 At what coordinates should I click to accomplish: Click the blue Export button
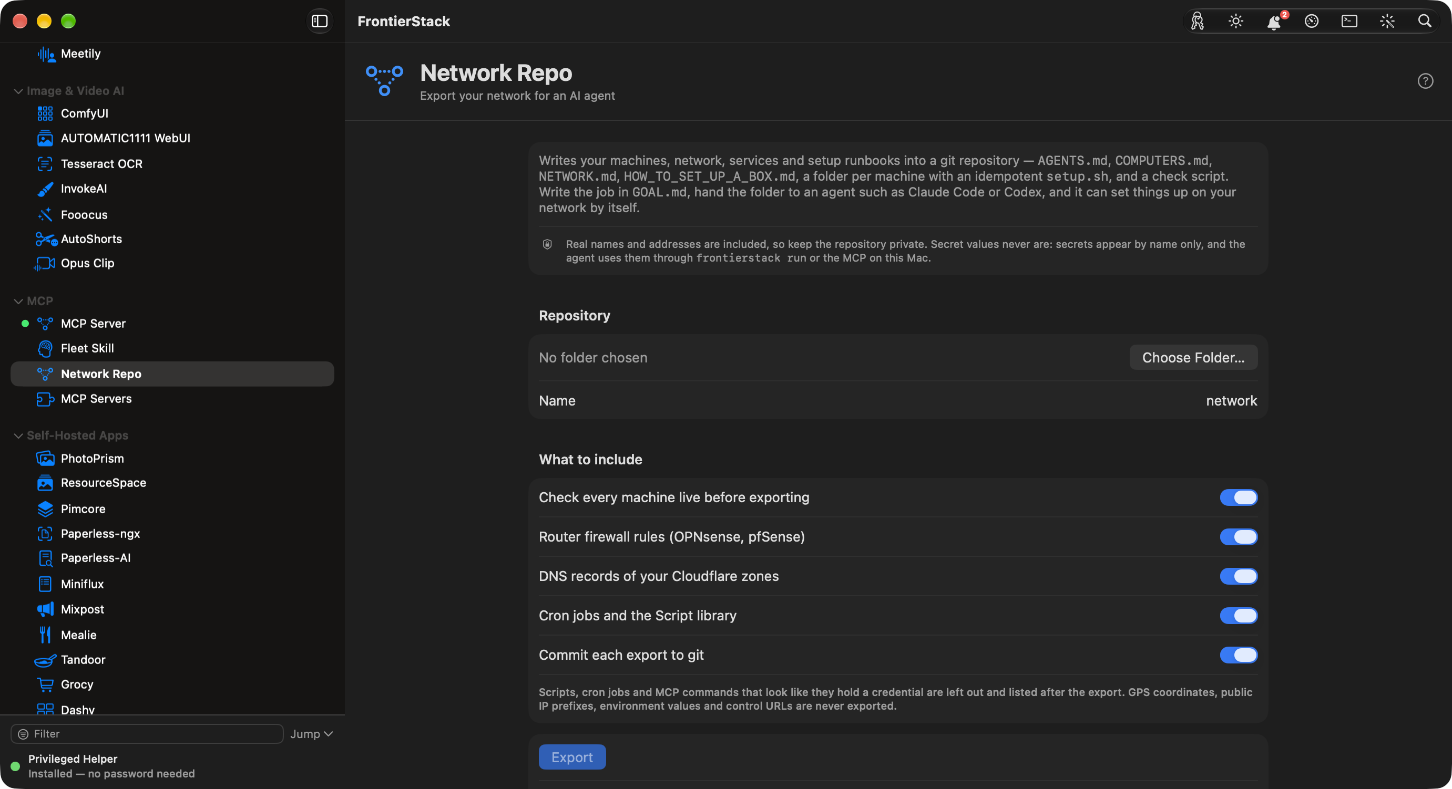tap(572, 757)
